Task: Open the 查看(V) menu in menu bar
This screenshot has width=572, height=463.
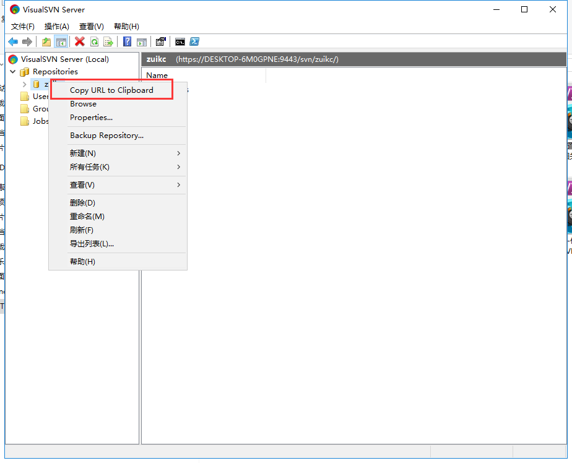Action: tap(91, 27)
